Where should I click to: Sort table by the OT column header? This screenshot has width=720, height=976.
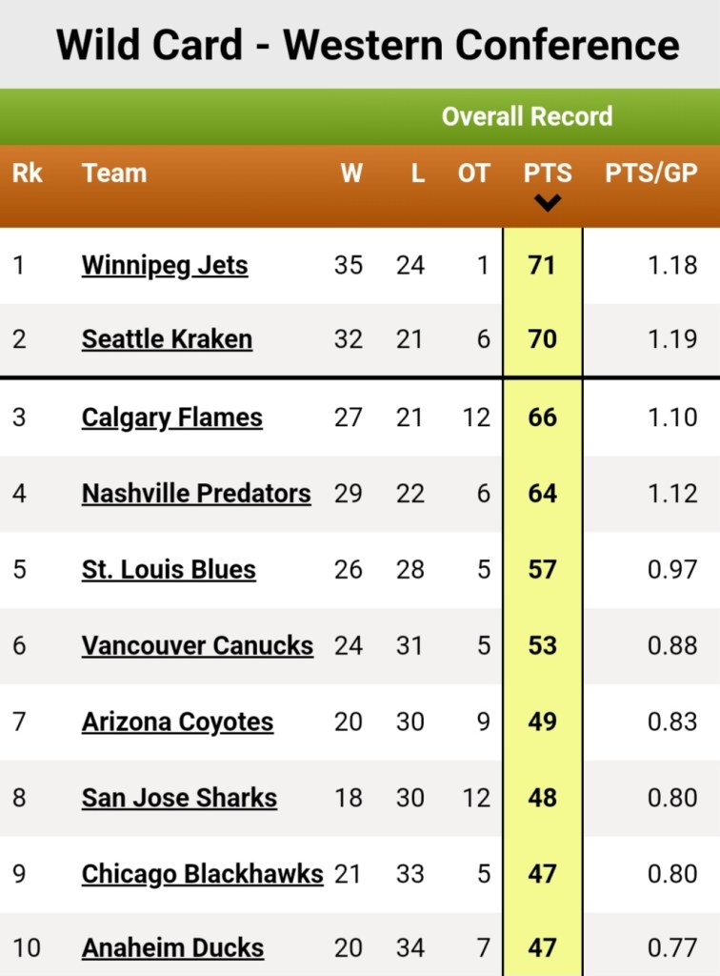pos(473,173)
